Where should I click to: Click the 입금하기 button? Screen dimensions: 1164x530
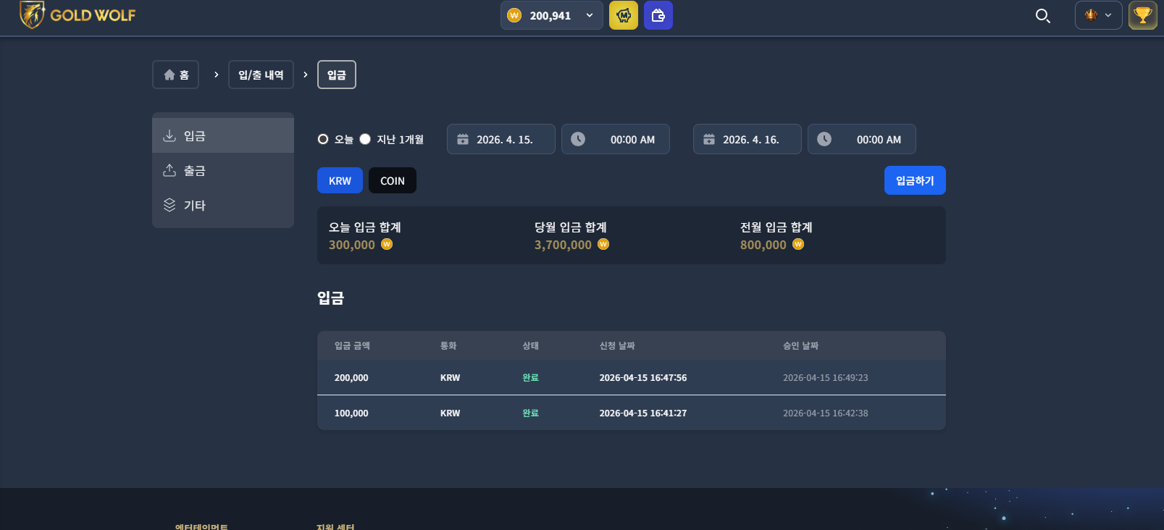[915, 180]
